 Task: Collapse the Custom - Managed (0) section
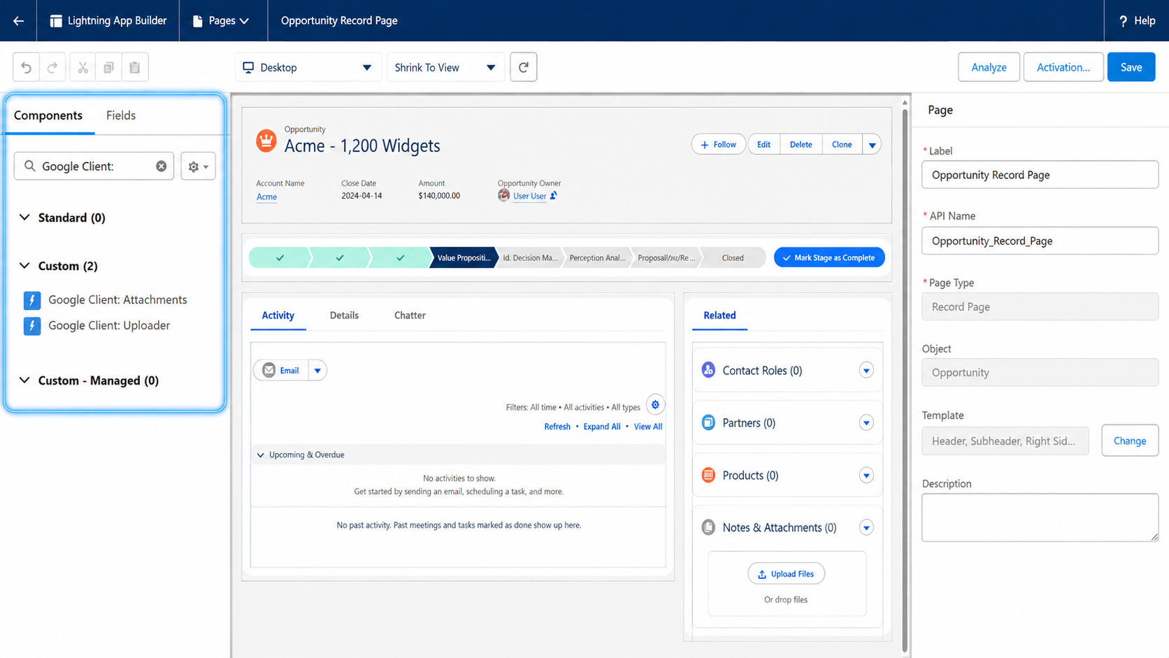pos(24,380)
